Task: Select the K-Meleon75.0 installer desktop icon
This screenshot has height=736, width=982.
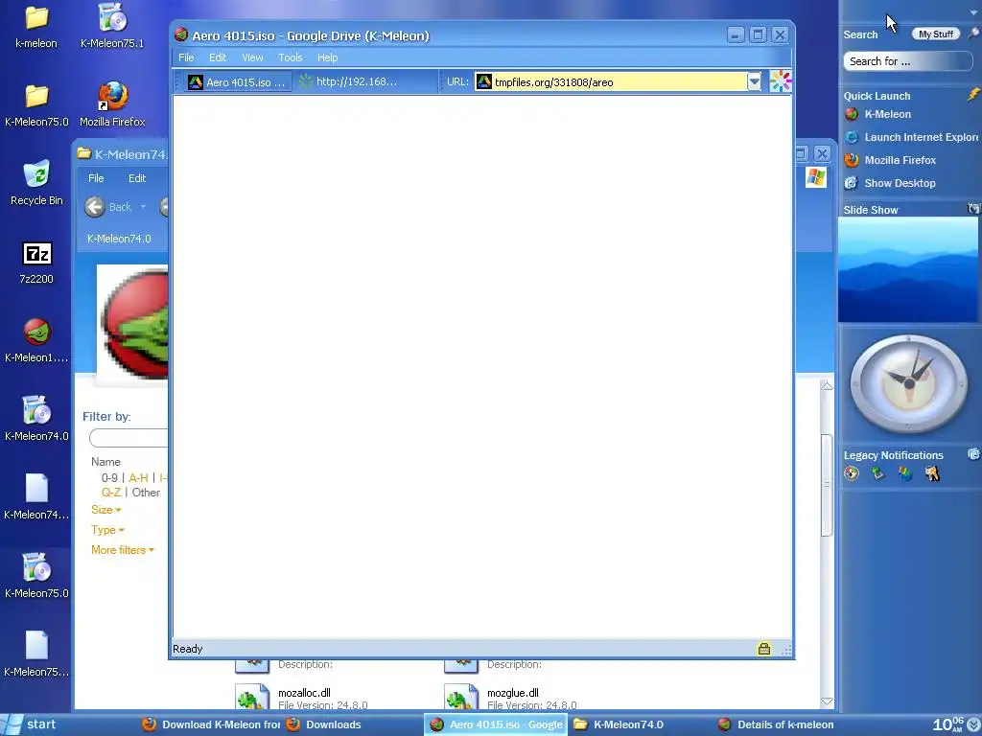Action: [36, 576]
